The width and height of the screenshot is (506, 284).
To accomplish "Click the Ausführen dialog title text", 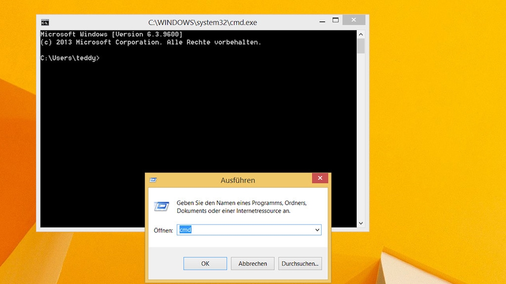I will pos(238,180).
